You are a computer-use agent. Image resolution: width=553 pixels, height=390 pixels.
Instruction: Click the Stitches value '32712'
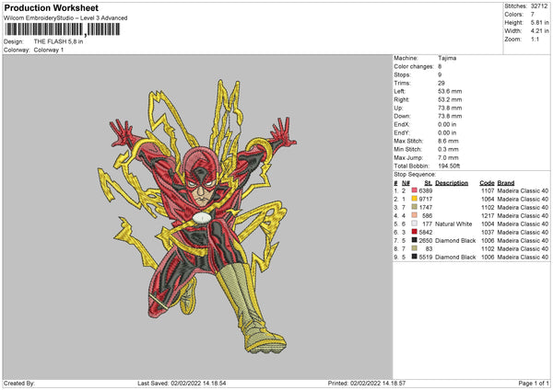click(x=539, y=6)
